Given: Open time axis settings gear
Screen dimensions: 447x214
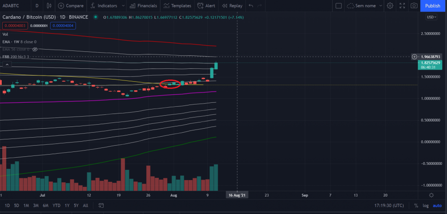Looking at the screenshot, I should tap(431, 195).
